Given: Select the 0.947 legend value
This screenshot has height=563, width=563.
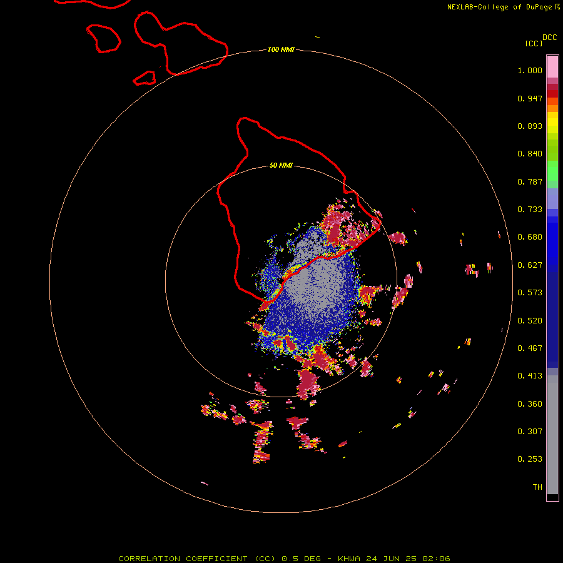Looking at the screenshot, I should coord(530,98).
